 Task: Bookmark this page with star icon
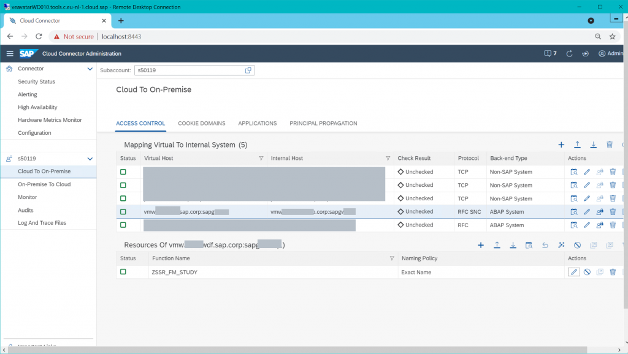pos(612,36)
